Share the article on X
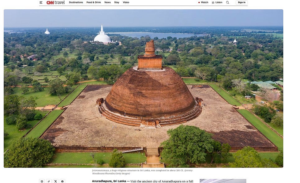Screen dimensions: 300x183 click(x=56, y=181)
